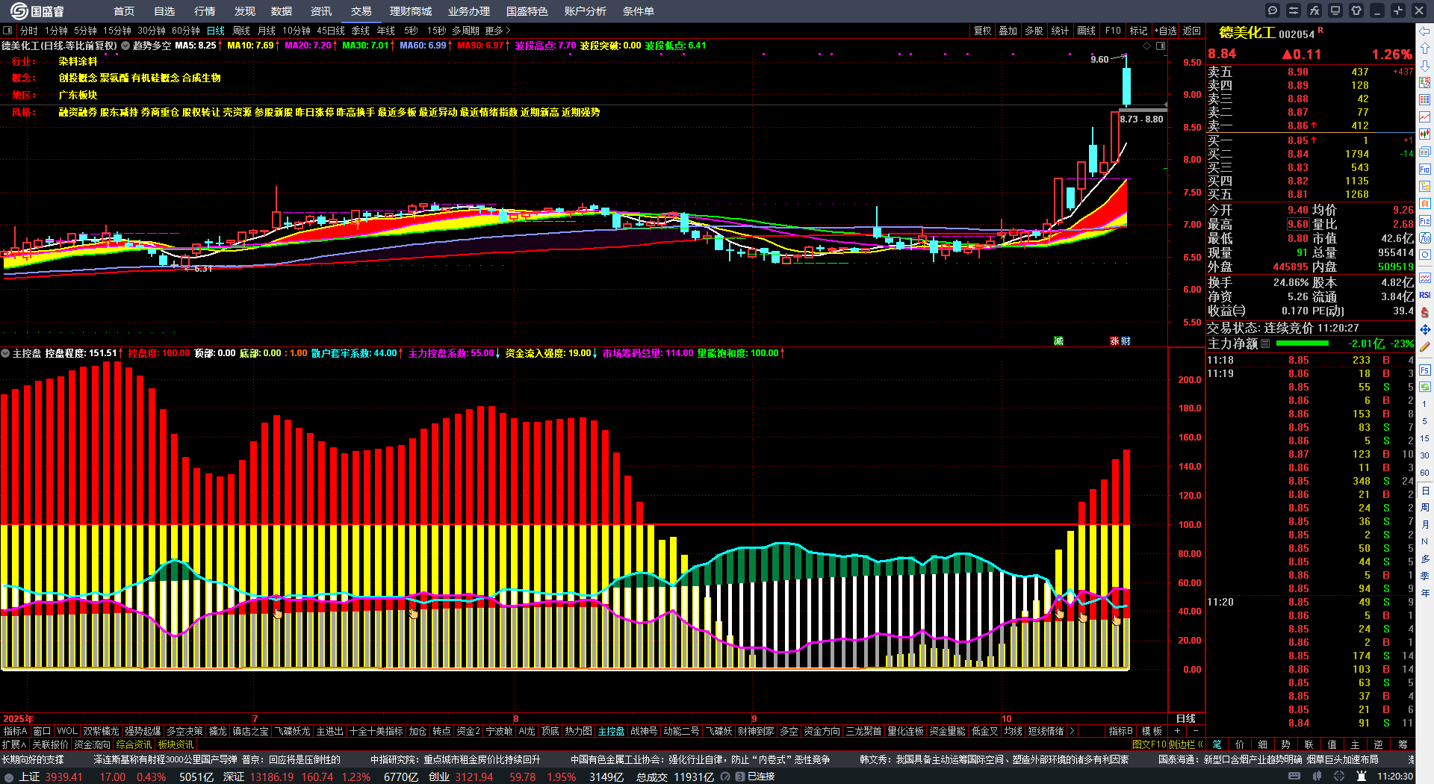The height and width of the screenshot is (784, 1434).
Task: Click the 画线 drawing button
Action: click(x=1087, y=31)
